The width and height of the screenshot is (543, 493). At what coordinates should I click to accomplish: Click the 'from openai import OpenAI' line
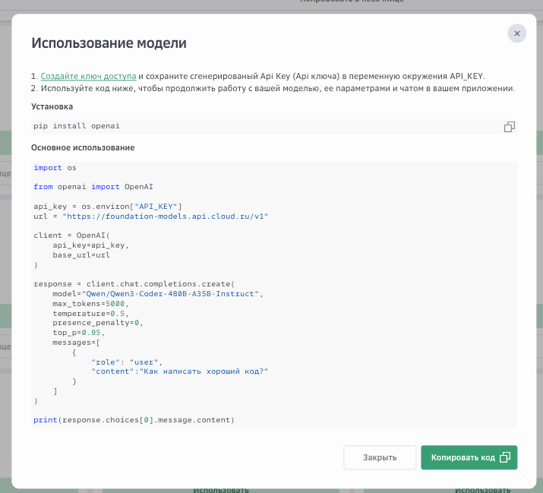click(x=93, y=187)
